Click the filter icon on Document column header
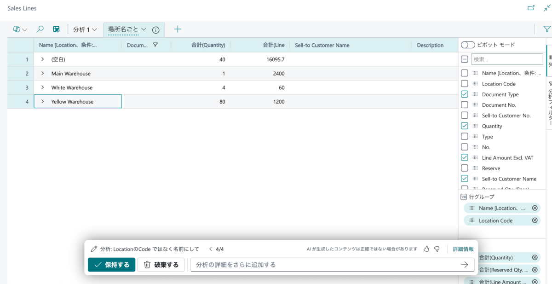 point(155,45)
